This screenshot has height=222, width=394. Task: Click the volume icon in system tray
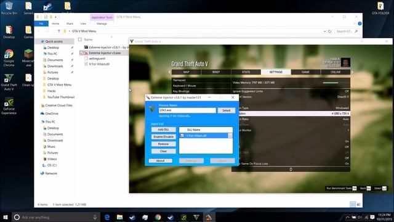point(360,217)
